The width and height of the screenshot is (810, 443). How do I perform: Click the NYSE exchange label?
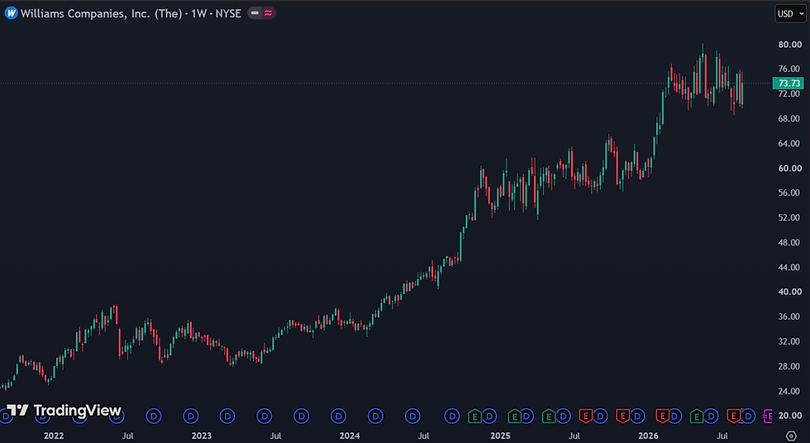pyautogui.click(x=228, y=13)
